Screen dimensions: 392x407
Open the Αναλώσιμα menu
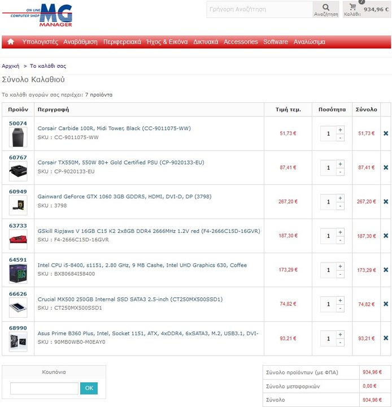tap(309, 42)
